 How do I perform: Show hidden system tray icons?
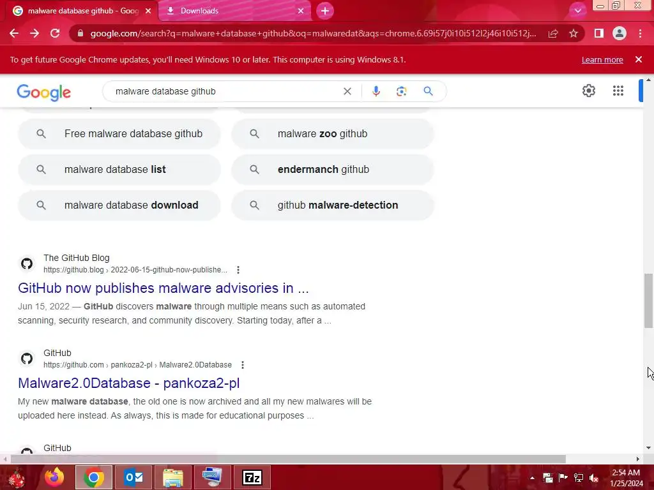pyautogui.click(x=532, y=478)
